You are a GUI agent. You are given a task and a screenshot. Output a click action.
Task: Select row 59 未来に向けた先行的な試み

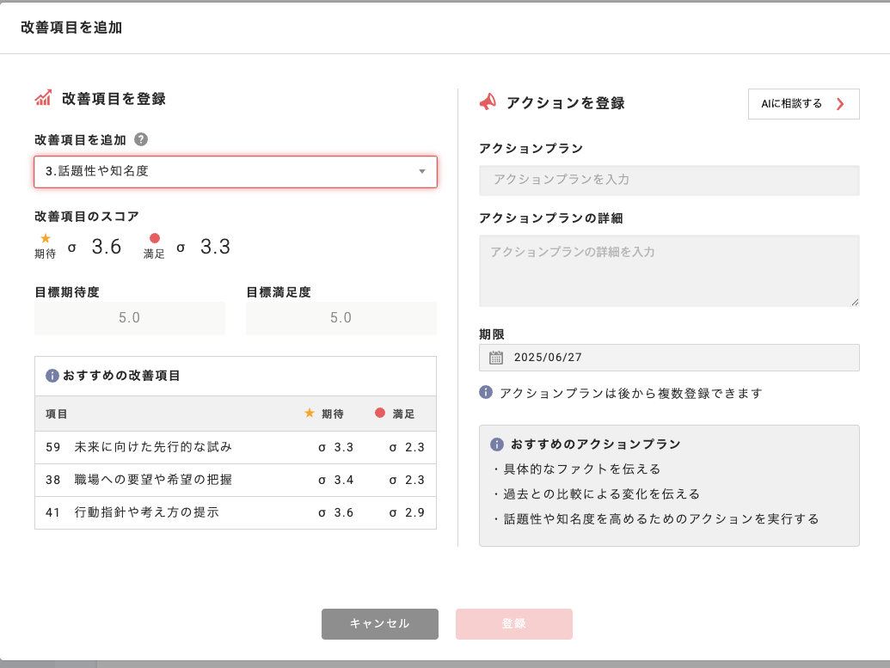tap(235, 447)
